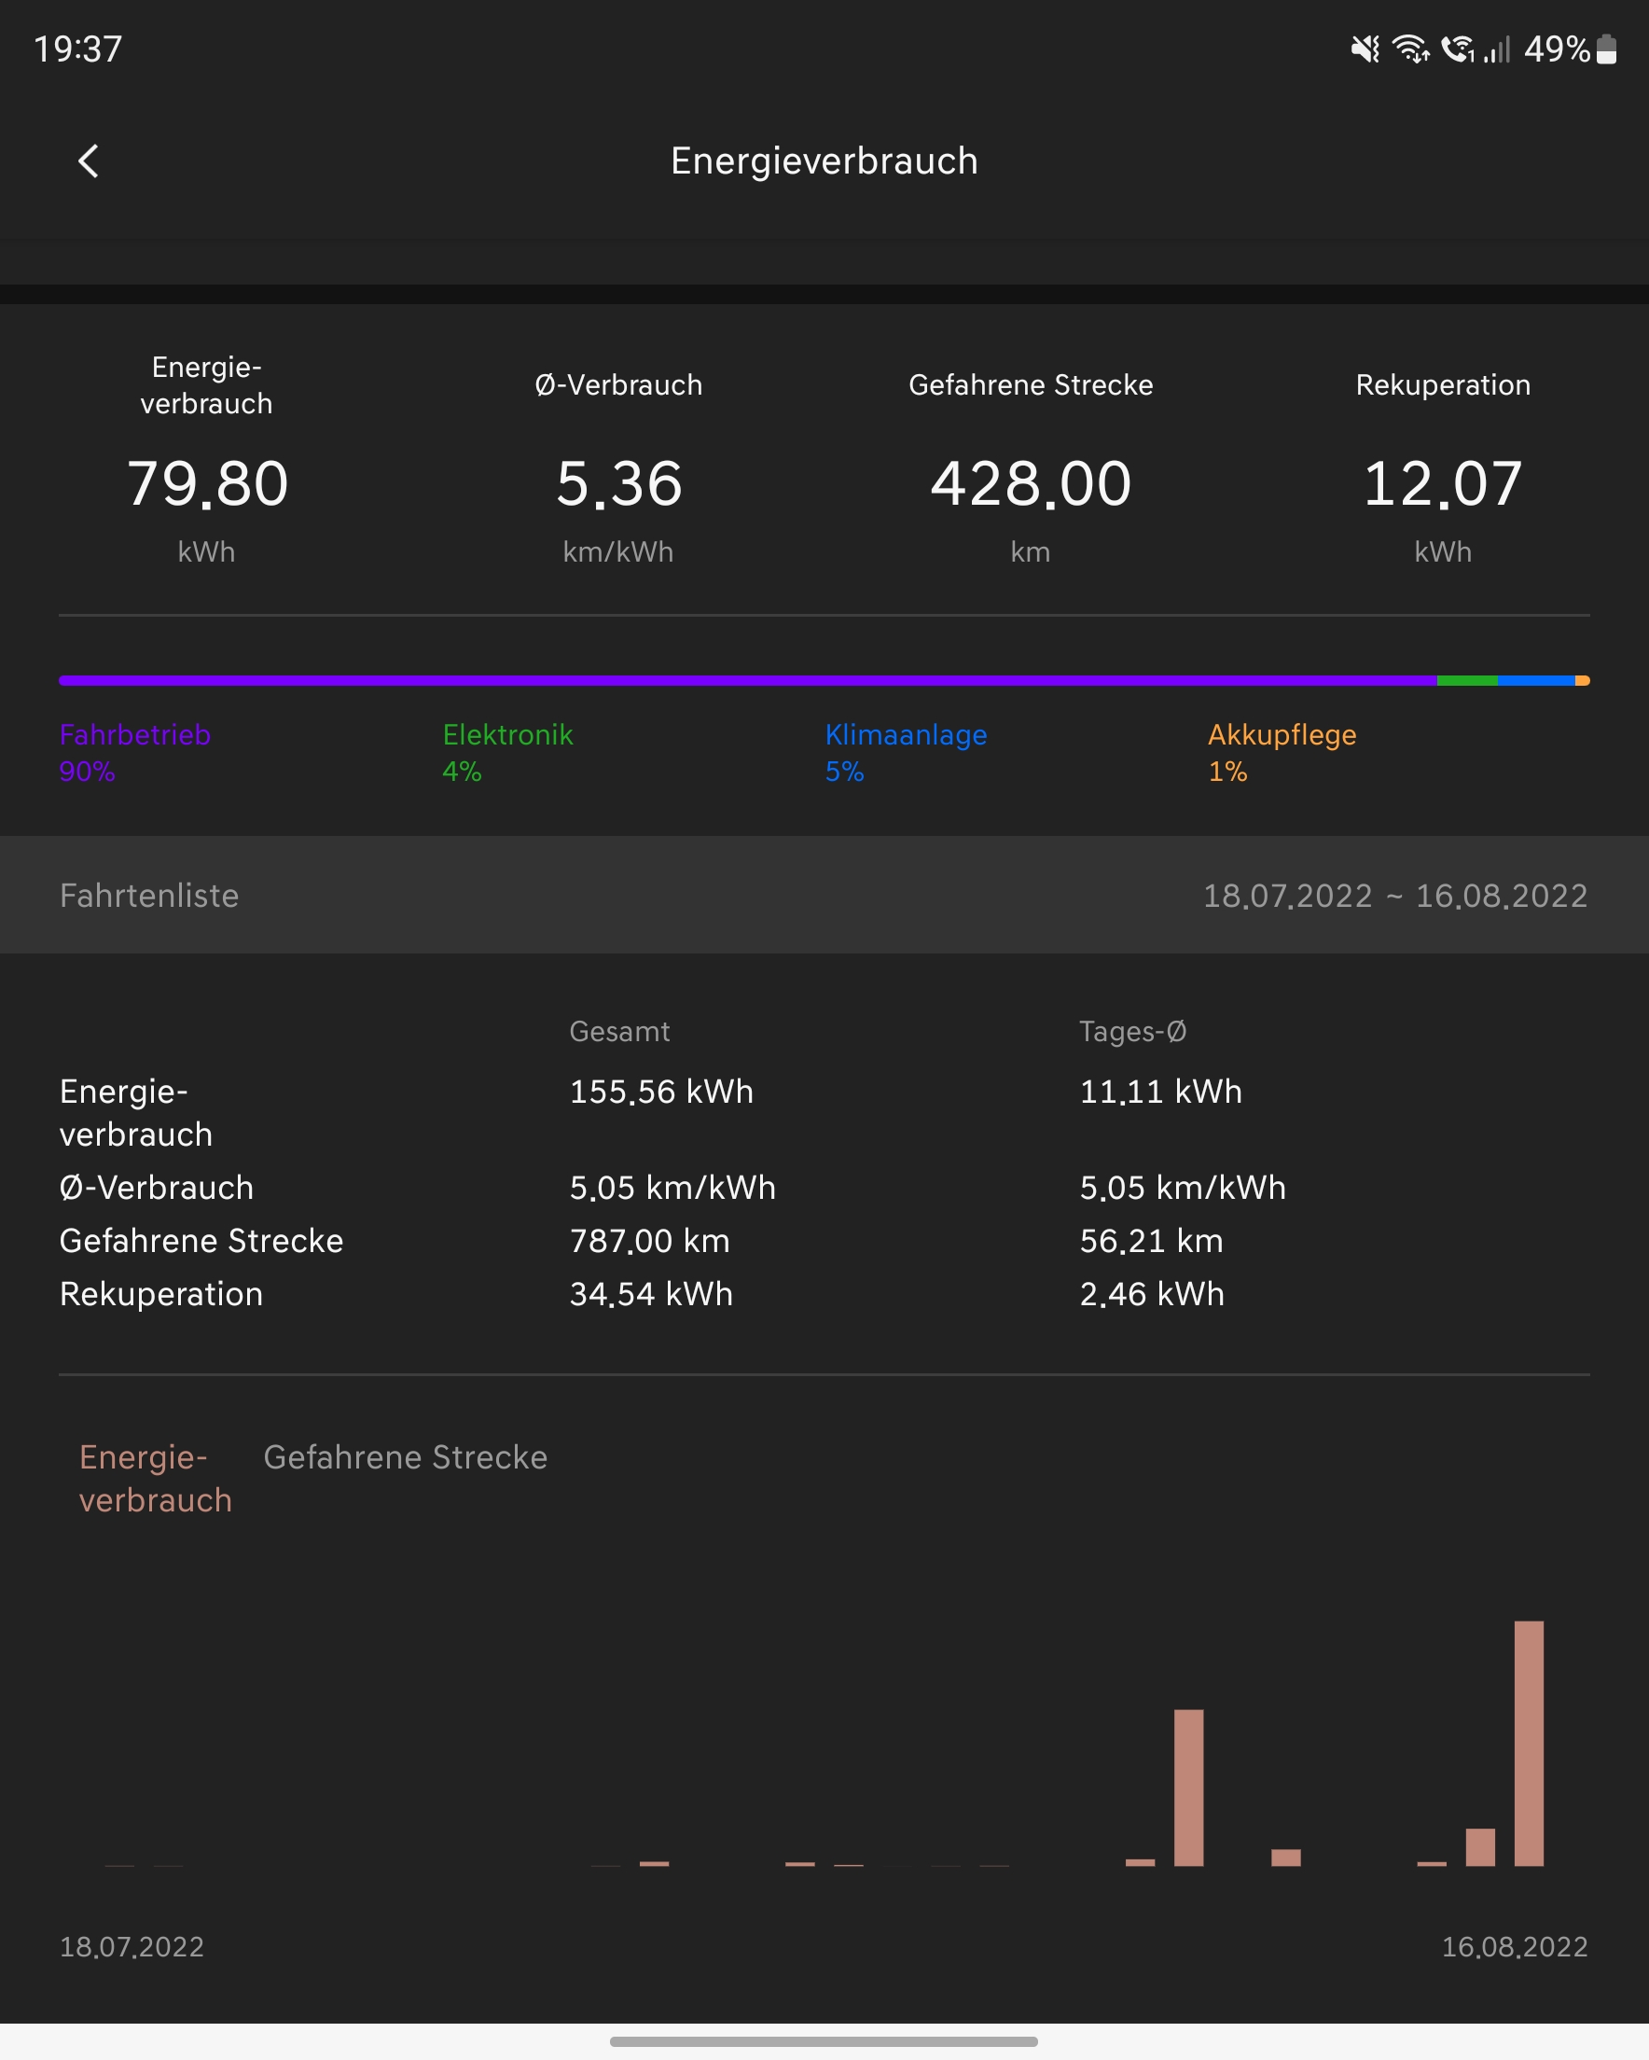Select the second-tallest chart bar
Image resolution: width=1649 pixels, height=2060 pixels.
click(x=1188, y=1787)
